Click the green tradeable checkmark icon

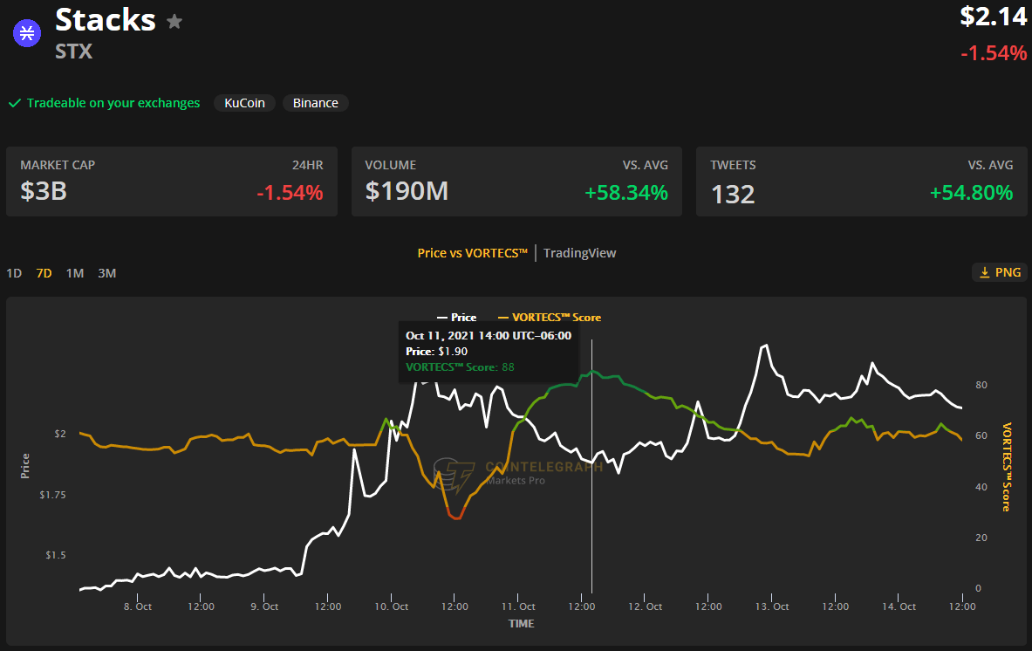pyautogui.click(x=14, y=103)
